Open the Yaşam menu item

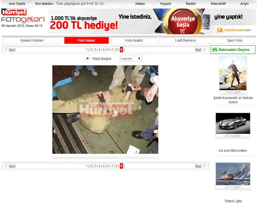point(165,4)
